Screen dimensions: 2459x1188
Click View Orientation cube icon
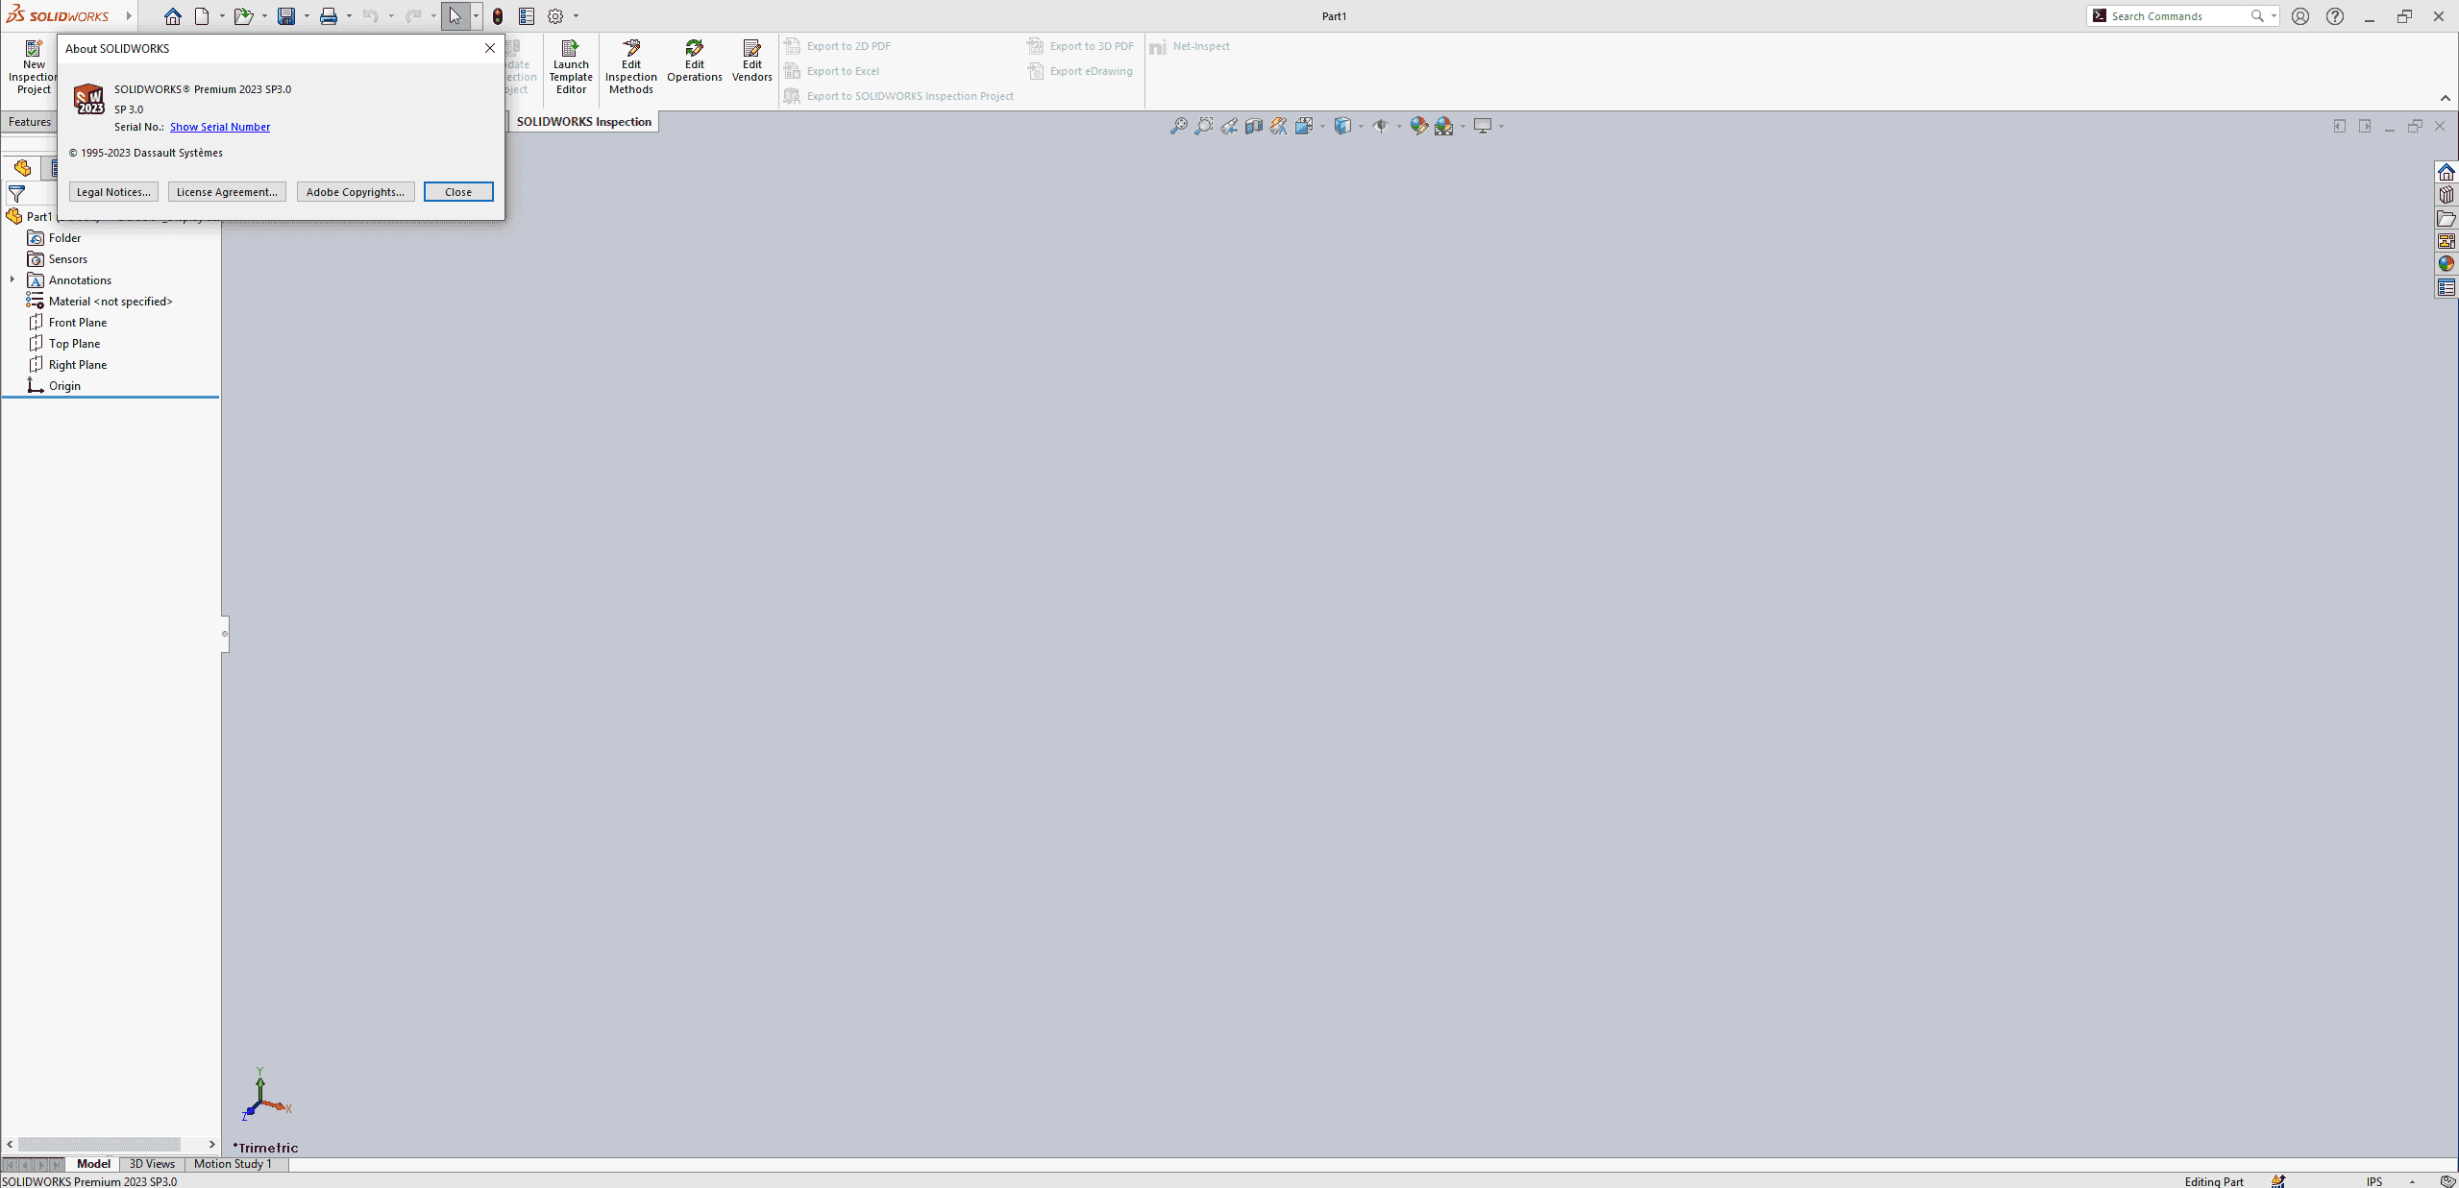pos(1304,126)
